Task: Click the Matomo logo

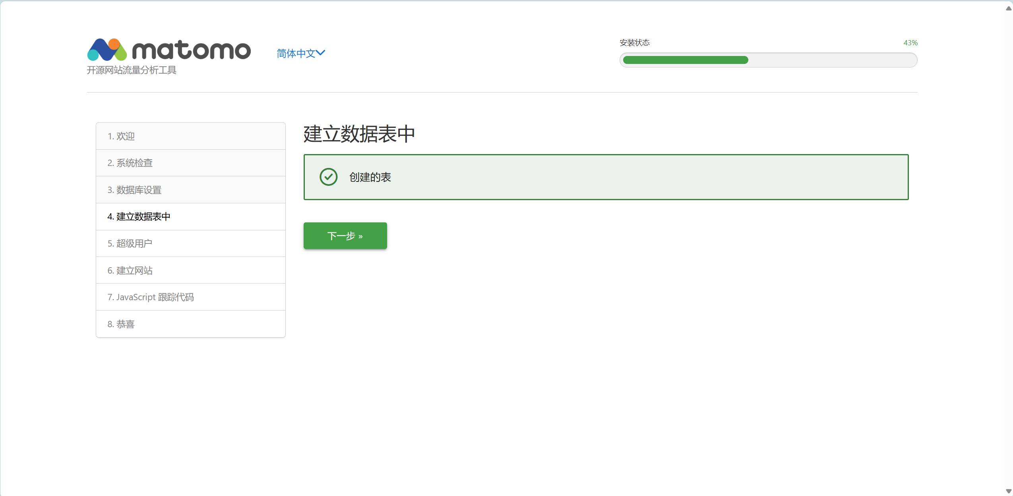Action: pyautogui.click(x=169, y=50)
